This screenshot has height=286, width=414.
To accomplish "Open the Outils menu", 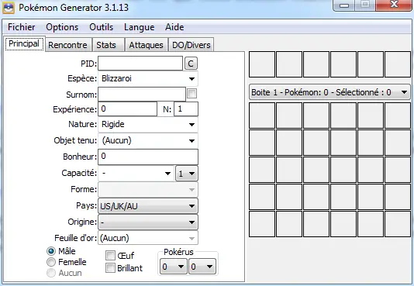I will pos(101,27).
